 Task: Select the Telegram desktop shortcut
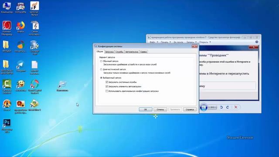click(20, 66)
